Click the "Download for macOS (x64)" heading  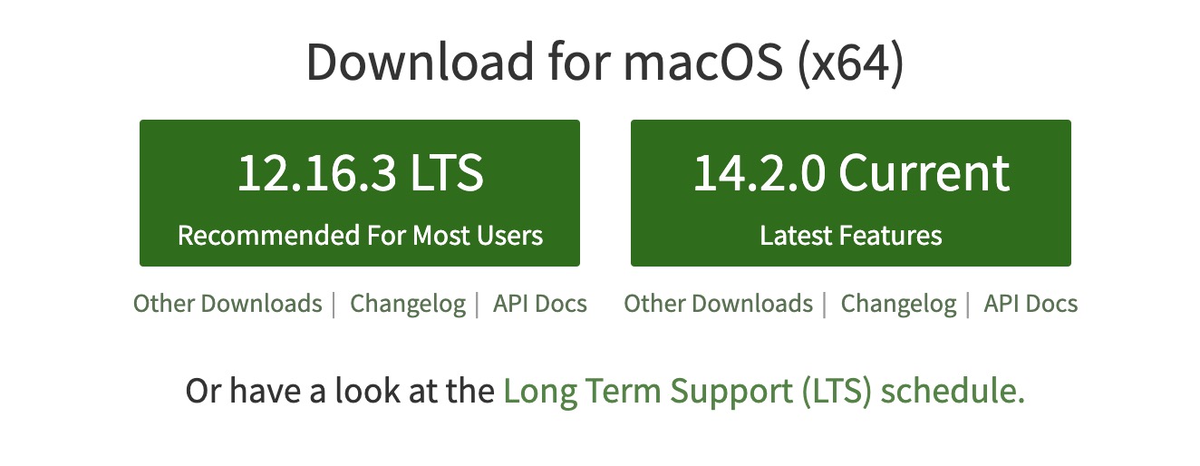click(605, 63)
